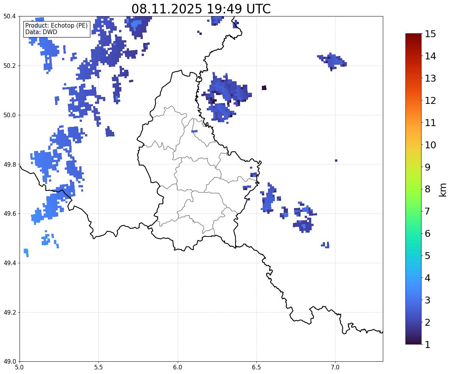
Task: Click x-axis longitude label 5.0
Action: (x=20, y=367)
